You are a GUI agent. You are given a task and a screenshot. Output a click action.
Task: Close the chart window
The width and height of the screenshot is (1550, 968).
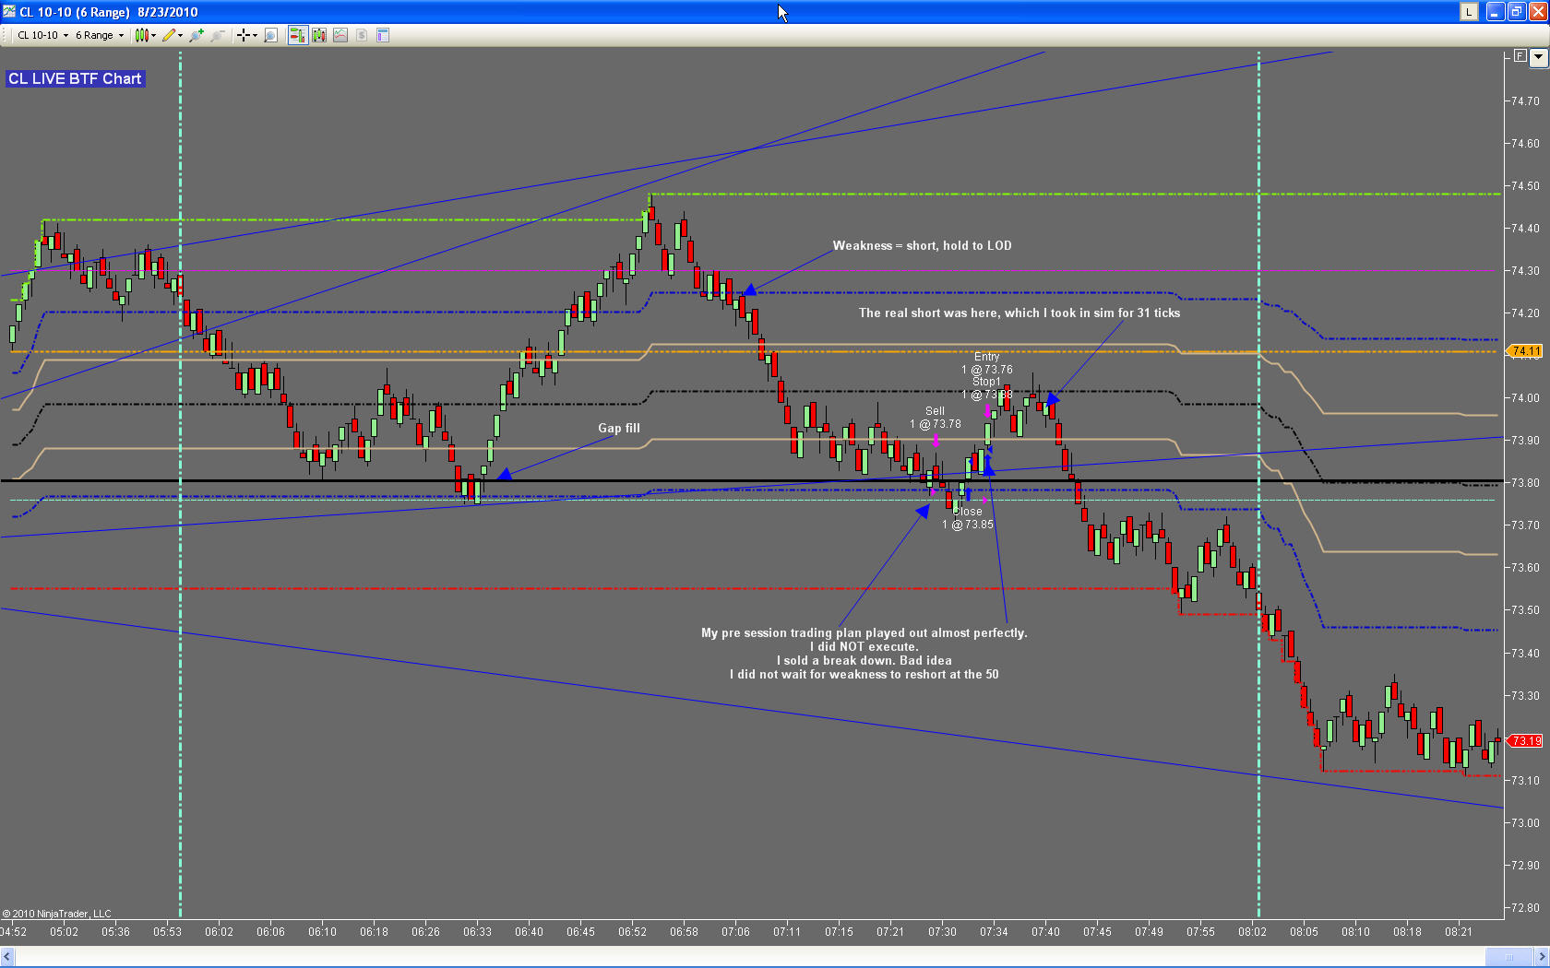[x=1537, y=12]
